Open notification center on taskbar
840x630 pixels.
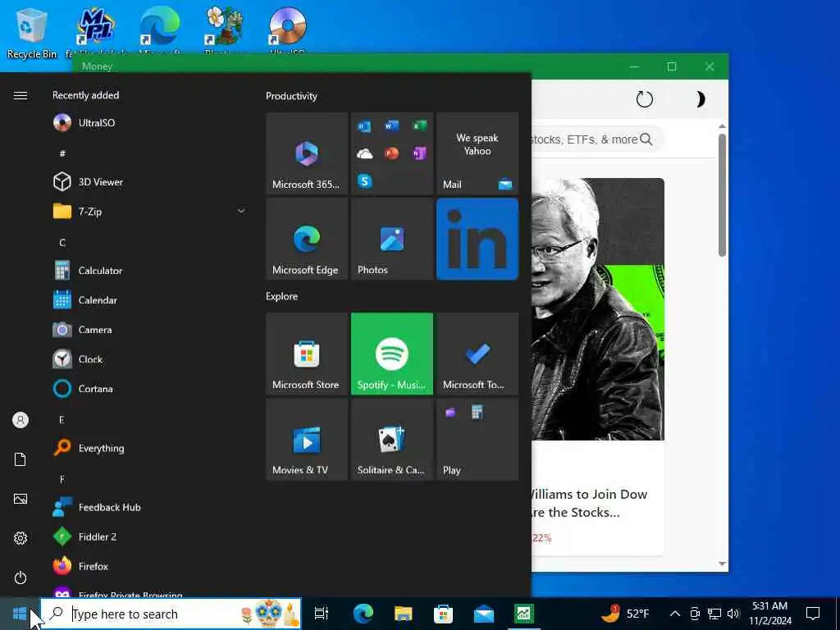click(x=813, y=614)
